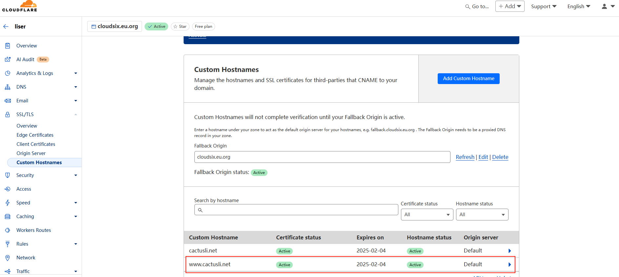Image resolution: width=619 pixels, height=277 pixels.
Task: Click the Beta badge beside AI Audit
Action: pyautogui.click(x=43, y=60)
